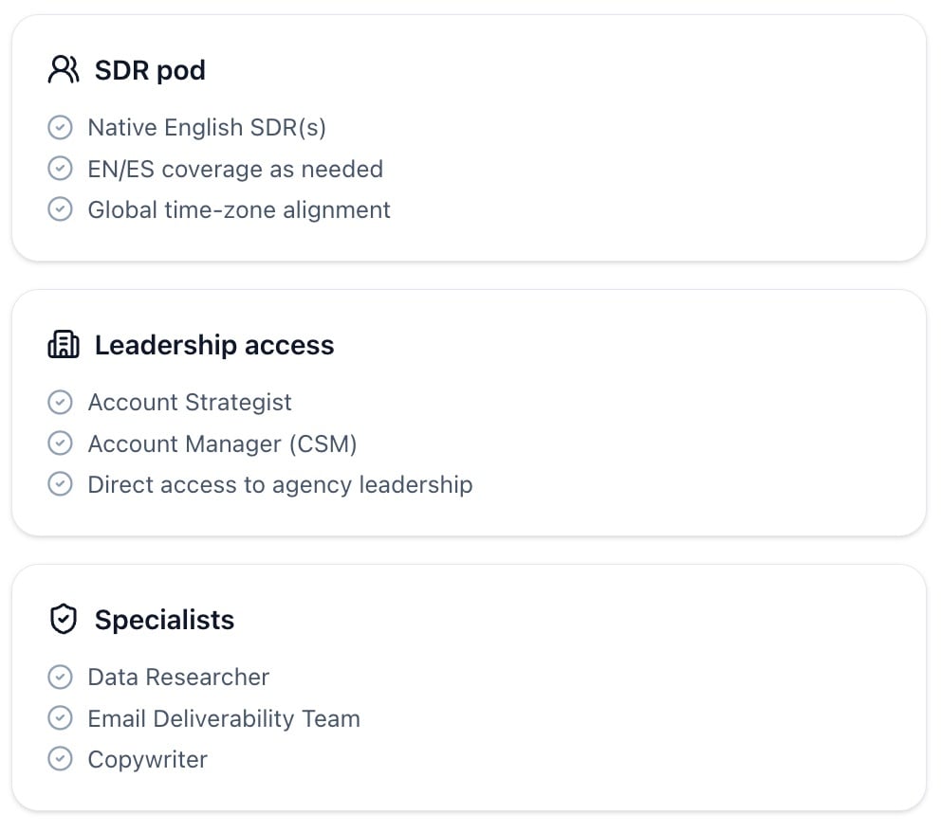
Task: Click check icon beside Global time-zone alignment
Action: (60, 209)
